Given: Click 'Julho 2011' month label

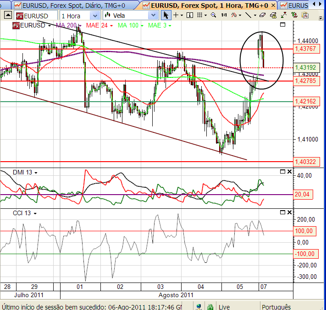Looking at the screenshot, I should pyautogui.click(x=29, y=295).
